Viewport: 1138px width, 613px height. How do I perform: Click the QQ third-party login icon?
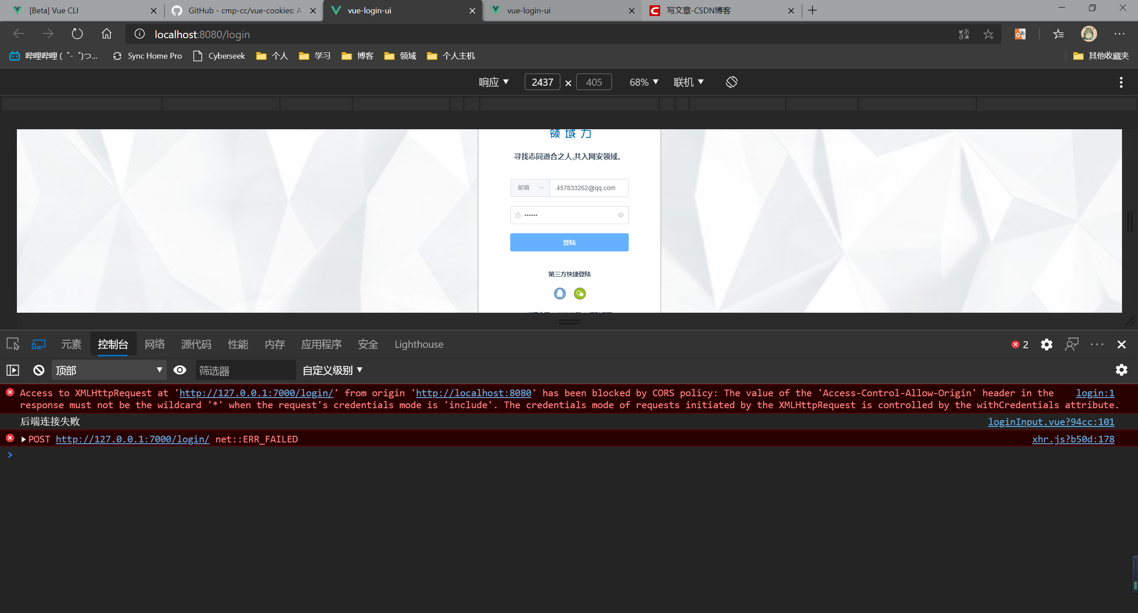(x=560, y=293)
